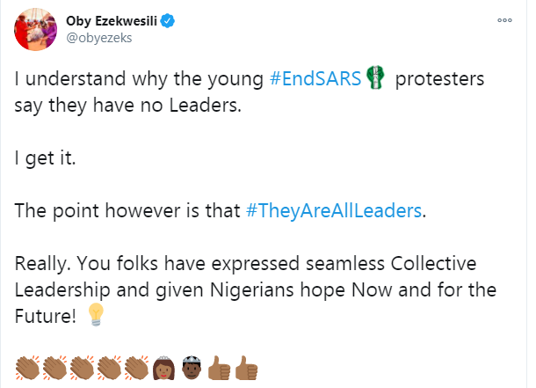Viewport: 536px width, 388px height.
Task: Click Oby Ezekwesili's profile avatar
Action: click(35, 30)
